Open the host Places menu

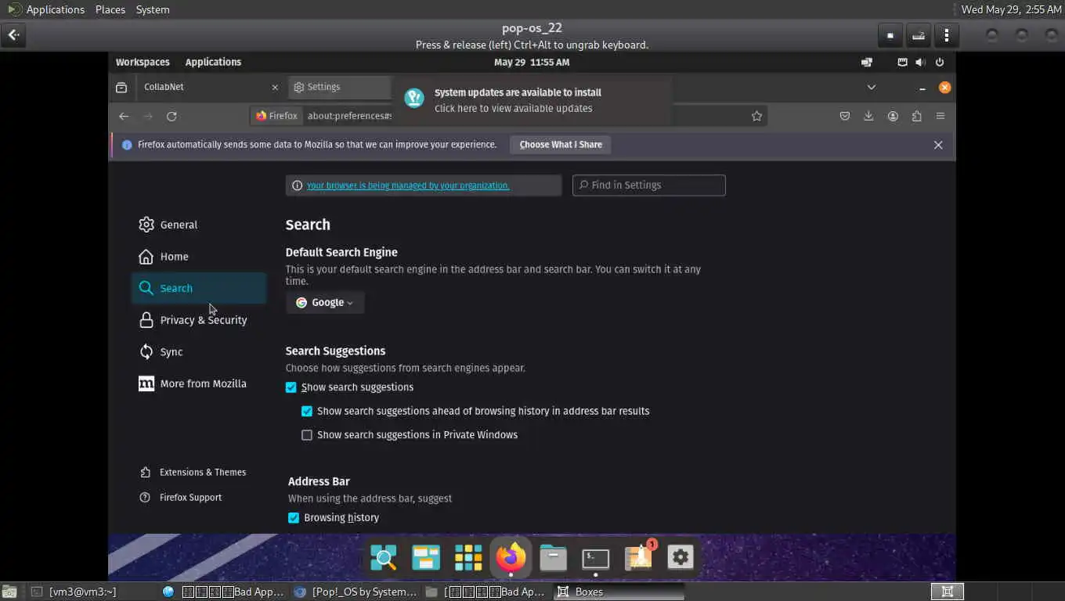click(x=110, y=9)
